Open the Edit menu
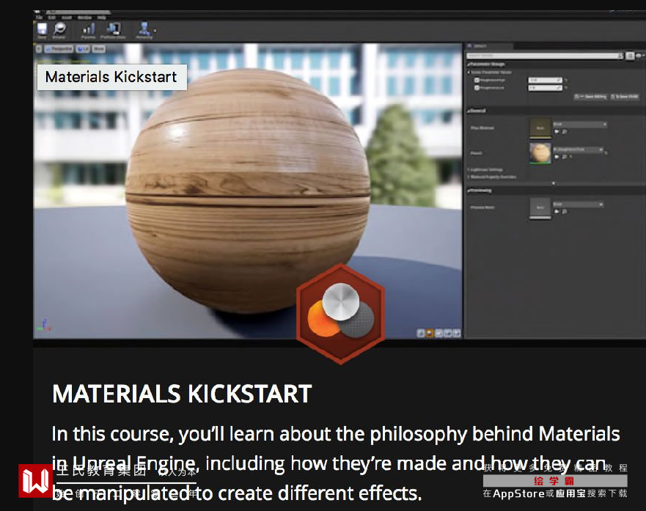The image size is (646, 511). [52, 18]
